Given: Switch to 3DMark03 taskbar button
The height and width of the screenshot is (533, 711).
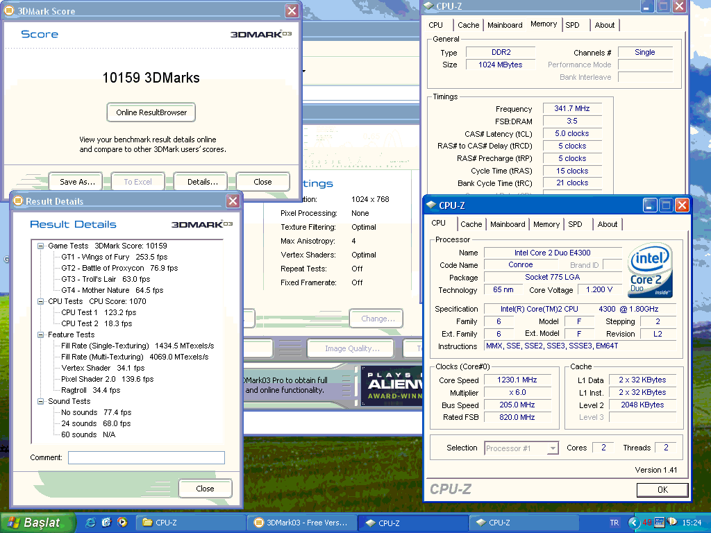Looking at the screenshot, I should tap(303, 523).
